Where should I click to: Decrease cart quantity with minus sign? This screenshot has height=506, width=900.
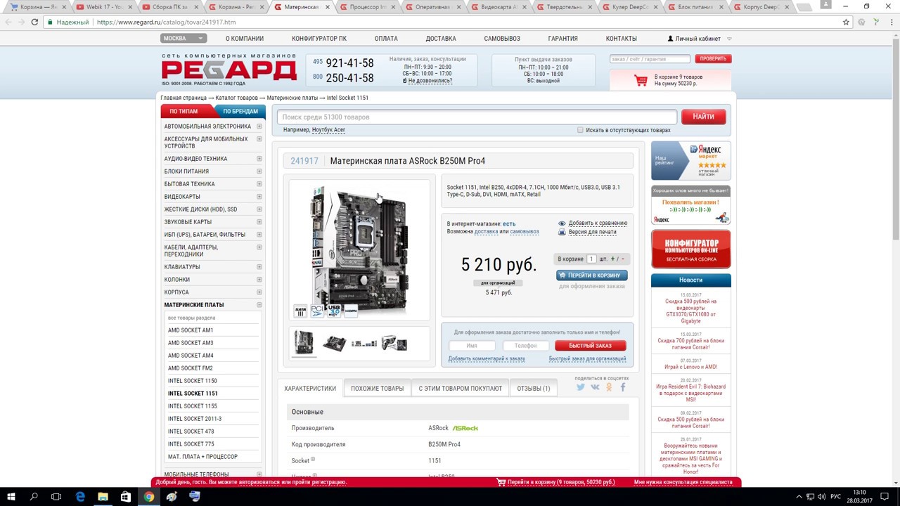pos(622,259)
